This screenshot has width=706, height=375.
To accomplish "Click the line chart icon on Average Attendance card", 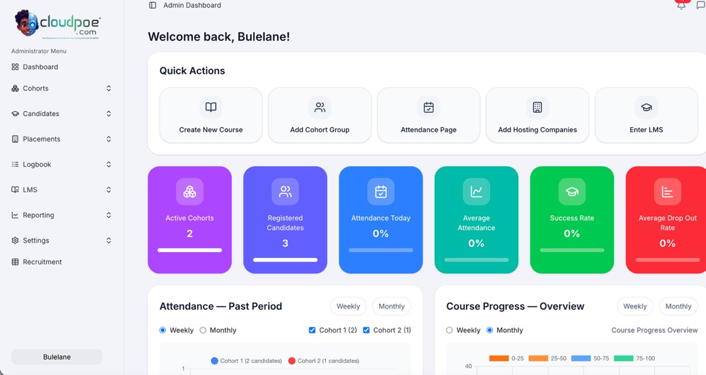I will [477, 192].
